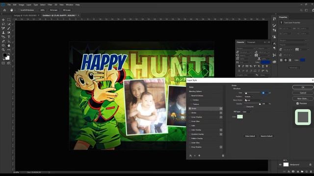Change screen mode icon in toolbox
Screen dimensions: 314x176
[9, 63]
